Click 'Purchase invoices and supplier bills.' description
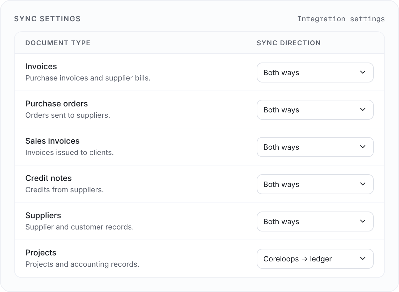The height and width of the screenshot is (292, 399). [88, 78]
